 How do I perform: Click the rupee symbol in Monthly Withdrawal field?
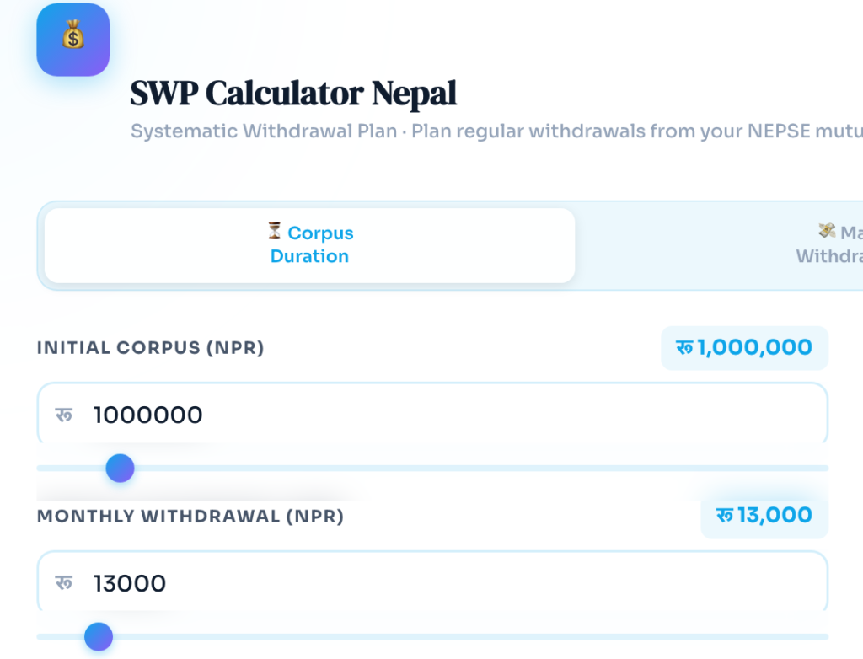tap(64, 583)
